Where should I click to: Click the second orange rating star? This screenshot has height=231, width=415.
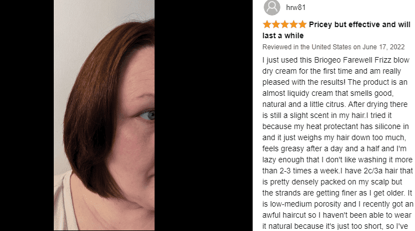click(276, 24)
